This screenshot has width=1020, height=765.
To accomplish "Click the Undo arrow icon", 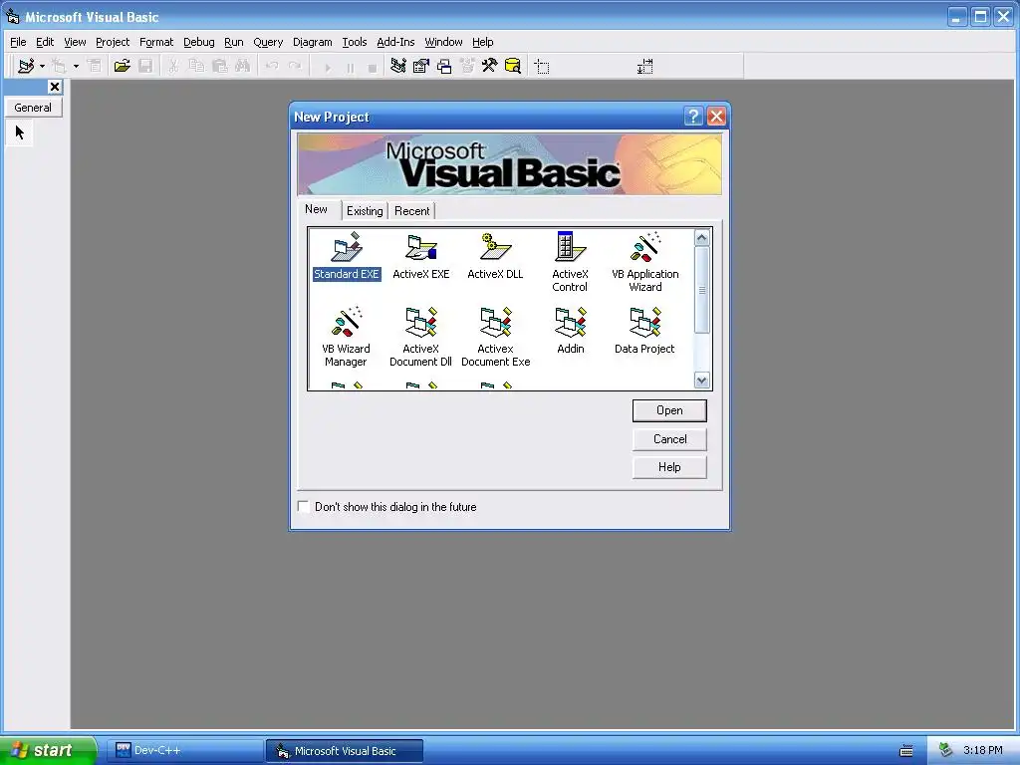I will 272,66.
